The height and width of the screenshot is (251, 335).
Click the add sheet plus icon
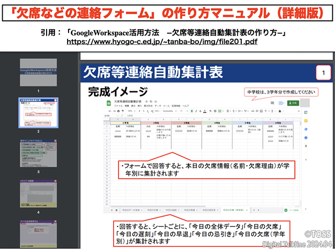pyautogui.click(x=111, y=209)
